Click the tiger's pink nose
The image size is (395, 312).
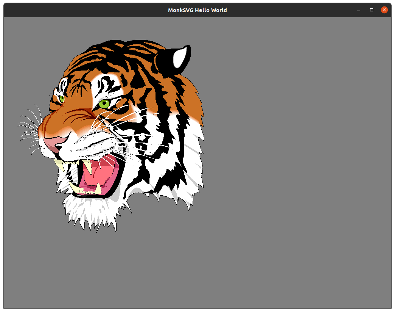point(52,143)
